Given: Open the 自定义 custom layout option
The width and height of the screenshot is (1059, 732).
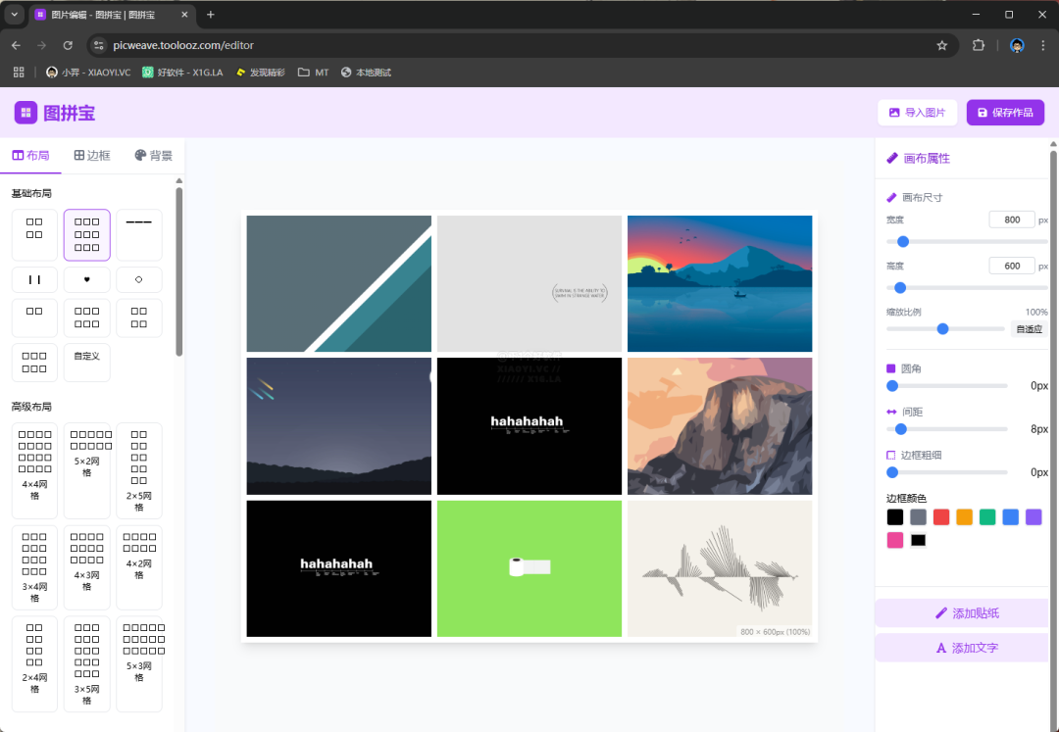Looking at the screenshot, I should 87,363.
